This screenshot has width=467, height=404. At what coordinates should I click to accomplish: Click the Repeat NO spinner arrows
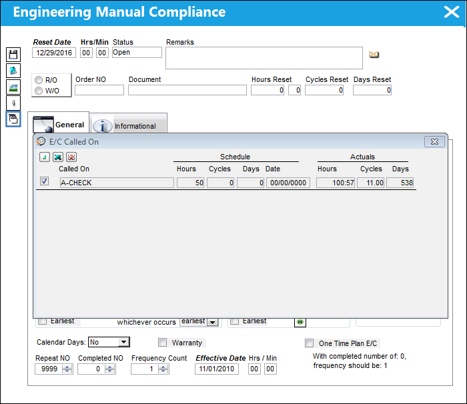(x=67, y=369)
